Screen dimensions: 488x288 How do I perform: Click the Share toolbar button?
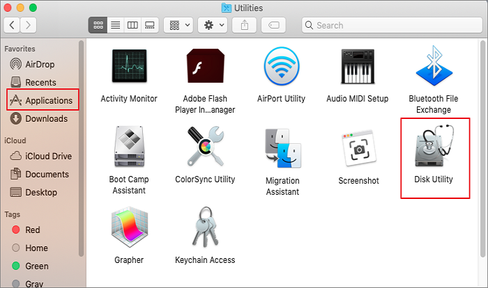(x=245, y=25)
